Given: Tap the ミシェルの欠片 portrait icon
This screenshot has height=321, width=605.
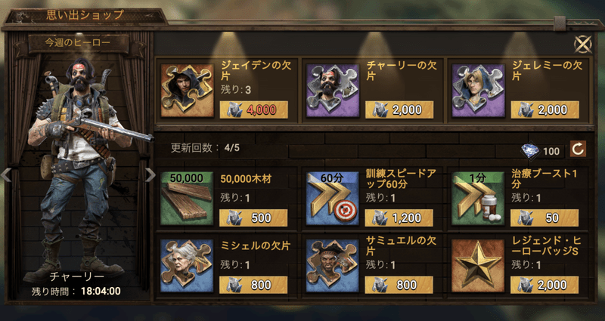Looking at the screenshot, I should tap(187, 266).
